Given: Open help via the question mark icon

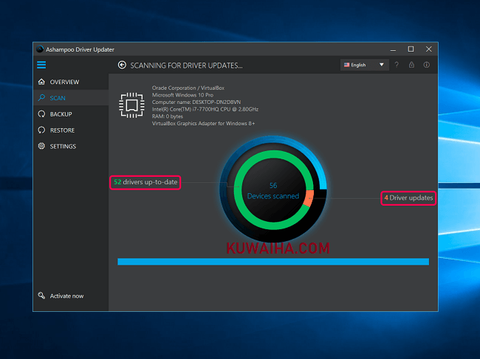Looking at the screenshot, I should coord(397,65).
